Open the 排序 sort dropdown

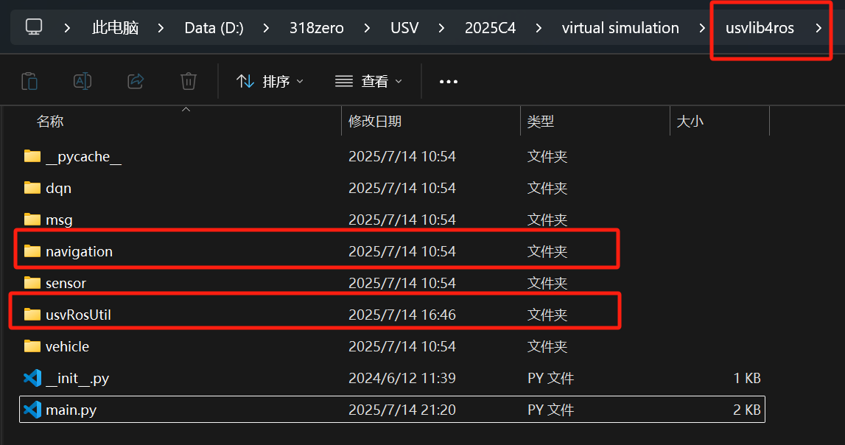coord(270,81)
